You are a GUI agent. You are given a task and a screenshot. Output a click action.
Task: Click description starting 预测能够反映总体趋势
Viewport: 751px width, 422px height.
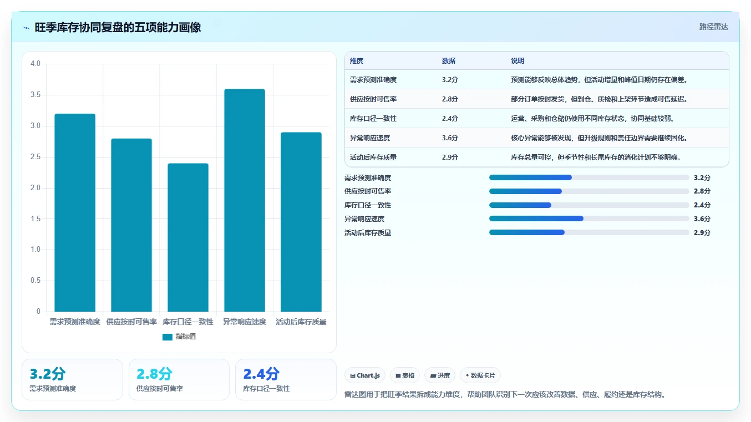599,80
